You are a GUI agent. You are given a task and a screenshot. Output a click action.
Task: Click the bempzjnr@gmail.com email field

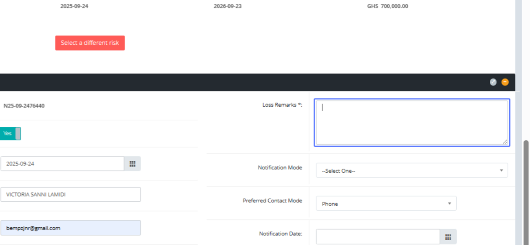coord(71,228)
